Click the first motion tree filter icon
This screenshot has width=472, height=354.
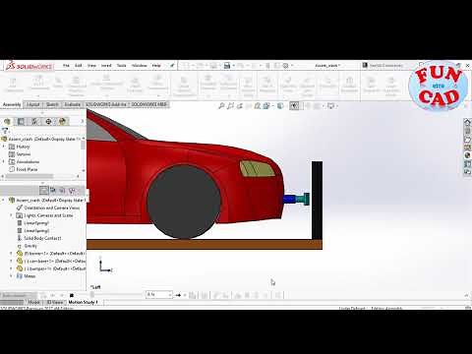point(43,190)
